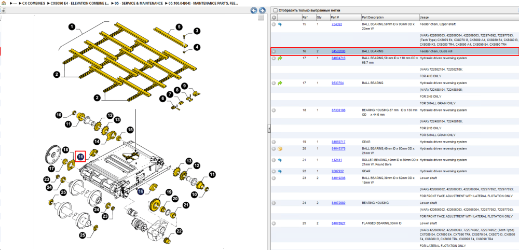Select callout 1 in the diagram

(x=72, y=26)
